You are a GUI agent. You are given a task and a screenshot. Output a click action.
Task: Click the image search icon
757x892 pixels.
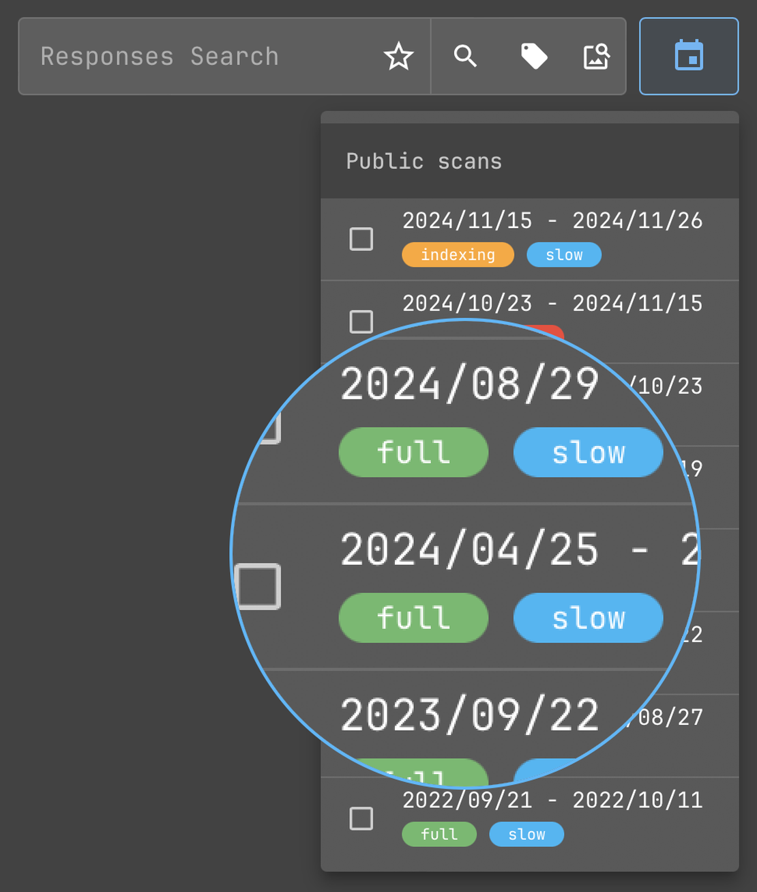597,56
